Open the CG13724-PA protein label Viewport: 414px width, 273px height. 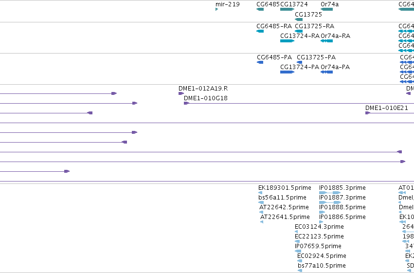[300, 67]
